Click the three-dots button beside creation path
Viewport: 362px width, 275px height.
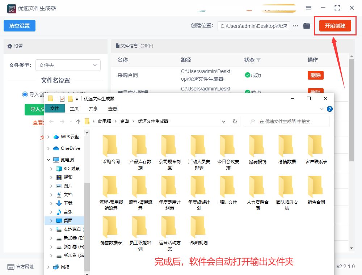point(295,26)
